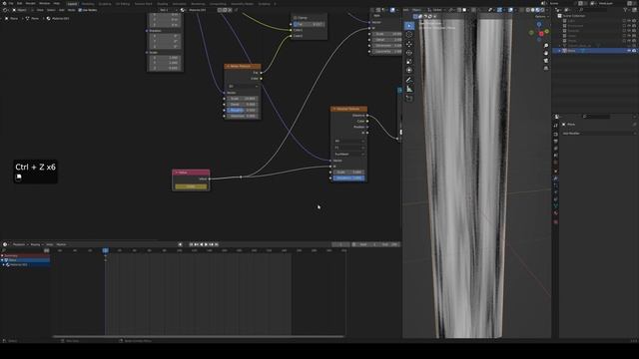The height and width of the screenshot is (359, 639).
Task: Toggle visibility eye of selected Plane row
Action: click(x=629, y=51)
